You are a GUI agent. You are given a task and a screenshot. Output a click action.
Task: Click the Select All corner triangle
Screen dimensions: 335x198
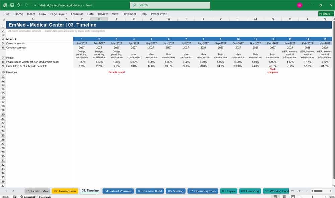point(4,19)
